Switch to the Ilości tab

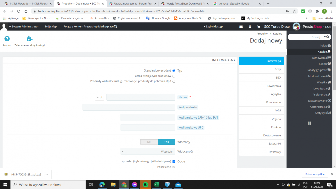pos(261,110)
